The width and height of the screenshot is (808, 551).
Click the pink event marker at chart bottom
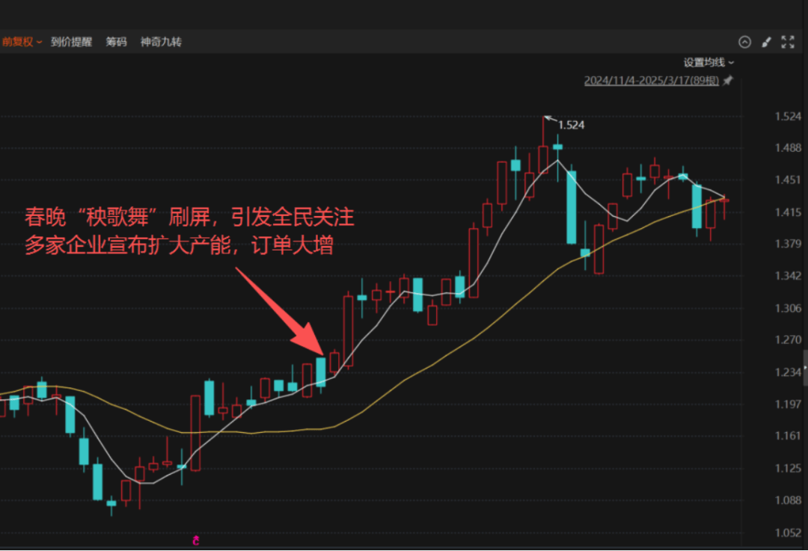point(196,540)
